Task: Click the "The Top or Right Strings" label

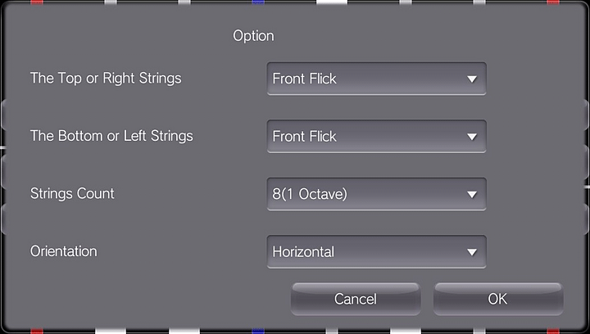Action: pyautogui.click(x=106, y=79)
